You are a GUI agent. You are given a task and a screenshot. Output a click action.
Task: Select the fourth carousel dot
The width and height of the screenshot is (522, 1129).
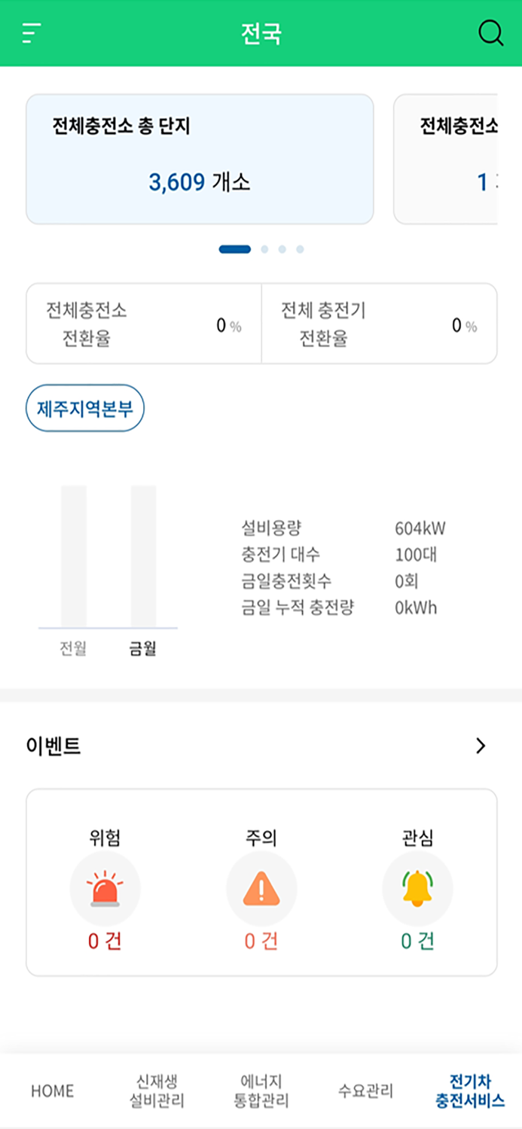300,248
